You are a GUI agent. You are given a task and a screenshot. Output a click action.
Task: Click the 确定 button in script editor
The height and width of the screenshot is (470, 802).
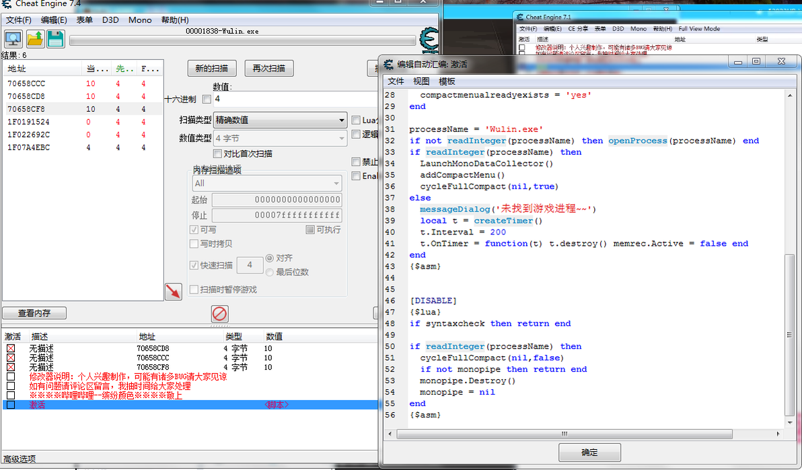[590, 452]
